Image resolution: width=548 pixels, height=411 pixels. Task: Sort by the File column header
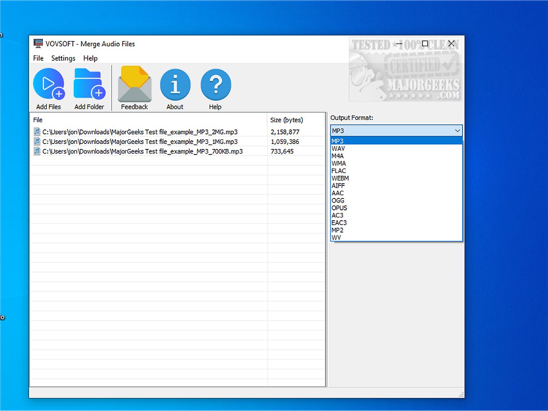pos(148,120)
